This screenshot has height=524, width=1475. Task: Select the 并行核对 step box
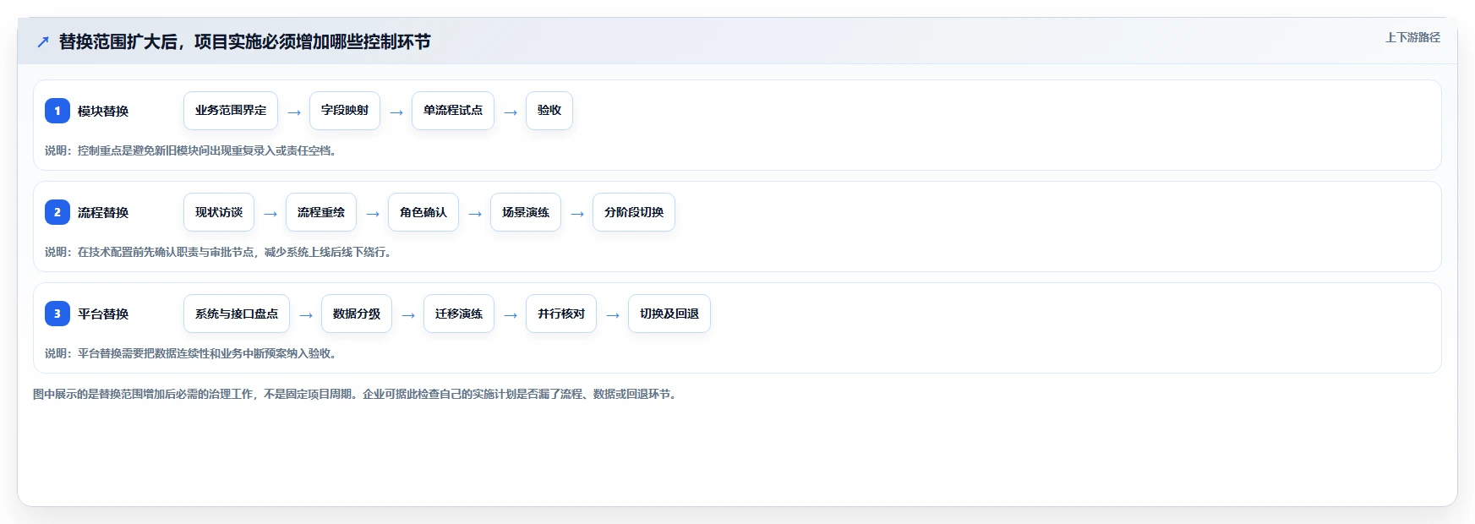561,314
